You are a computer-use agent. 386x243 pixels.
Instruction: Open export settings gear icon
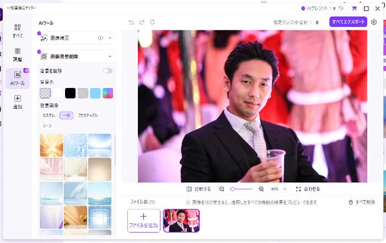[374, 22]
